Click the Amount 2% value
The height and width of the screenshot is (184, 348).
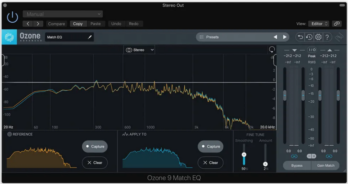tap(266, 169)
